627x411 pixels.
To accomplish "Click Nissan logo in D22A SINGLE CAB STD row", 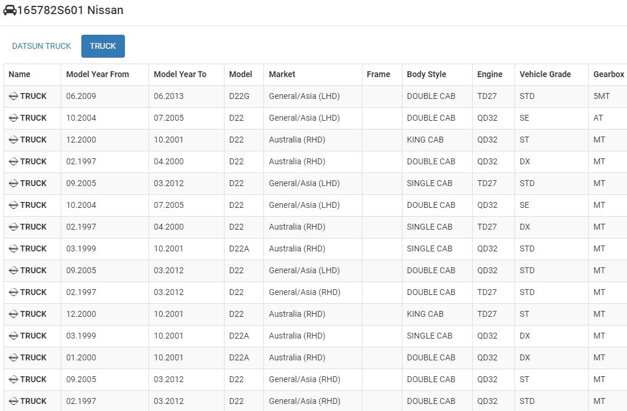I will pos(14,248).
